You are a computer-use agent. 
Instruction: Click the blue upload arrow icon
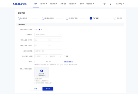click(x=42, y=71)
